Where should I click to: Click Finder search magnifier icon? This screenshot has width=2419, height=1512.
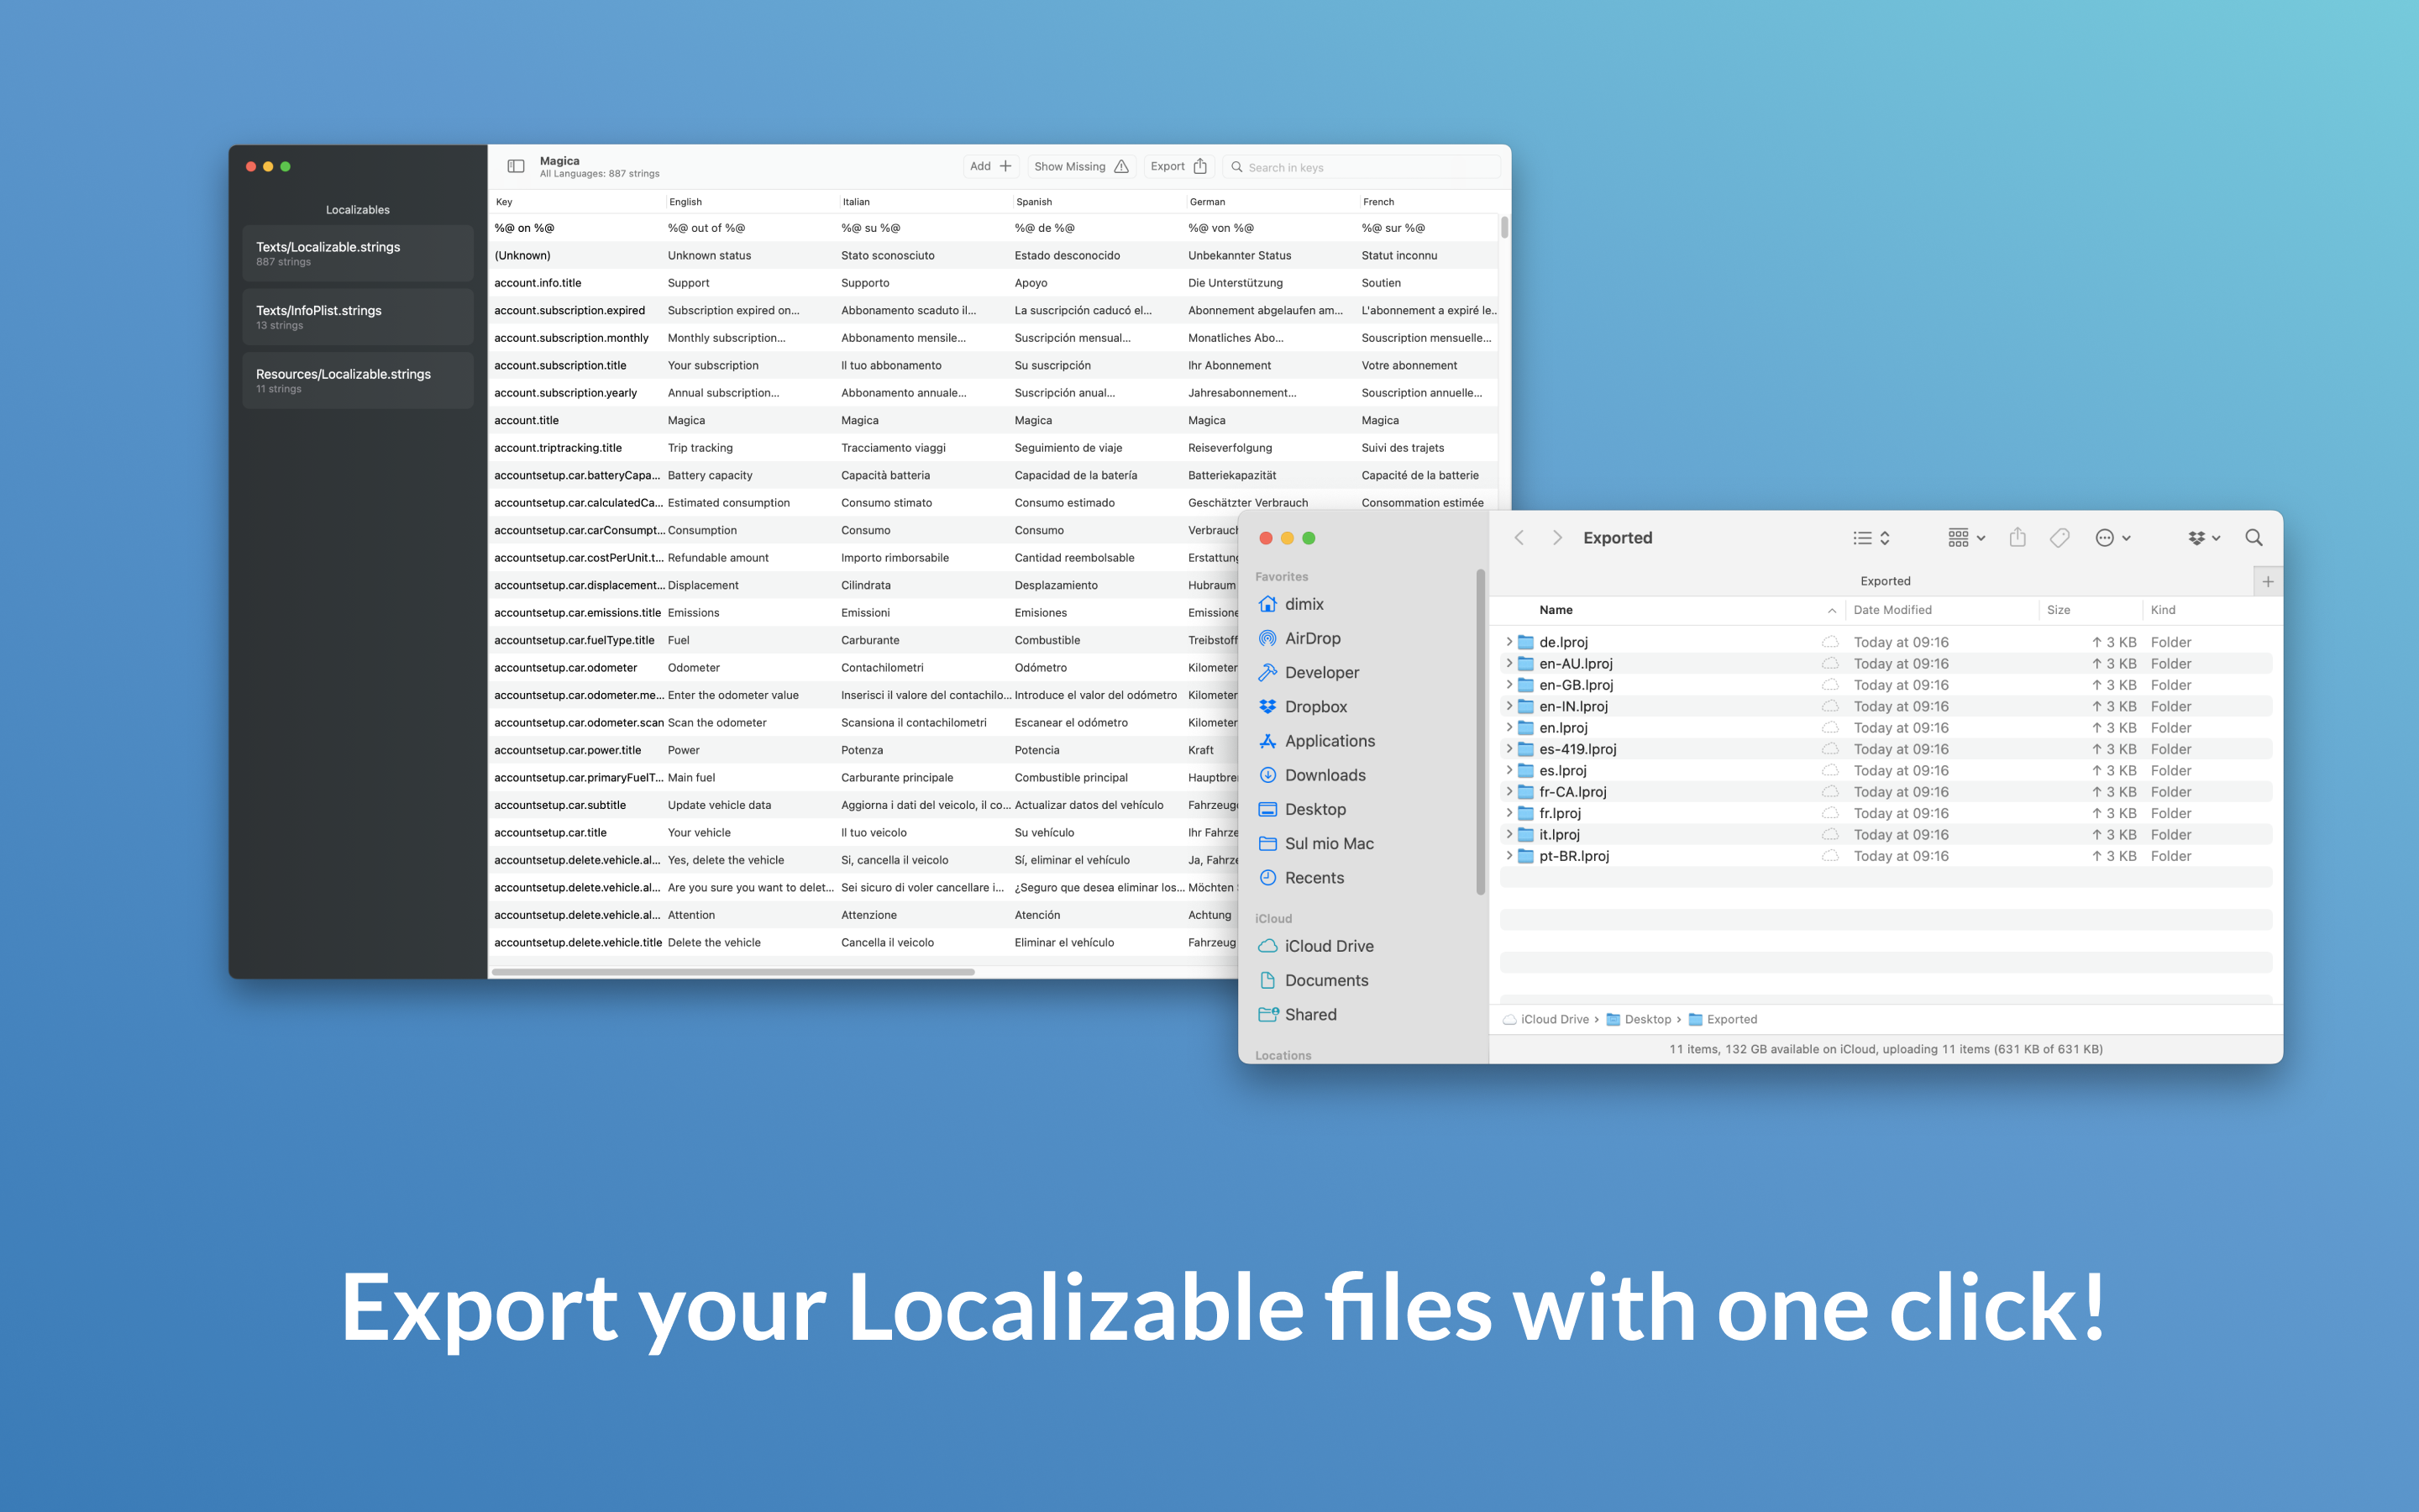point(2253,538)
